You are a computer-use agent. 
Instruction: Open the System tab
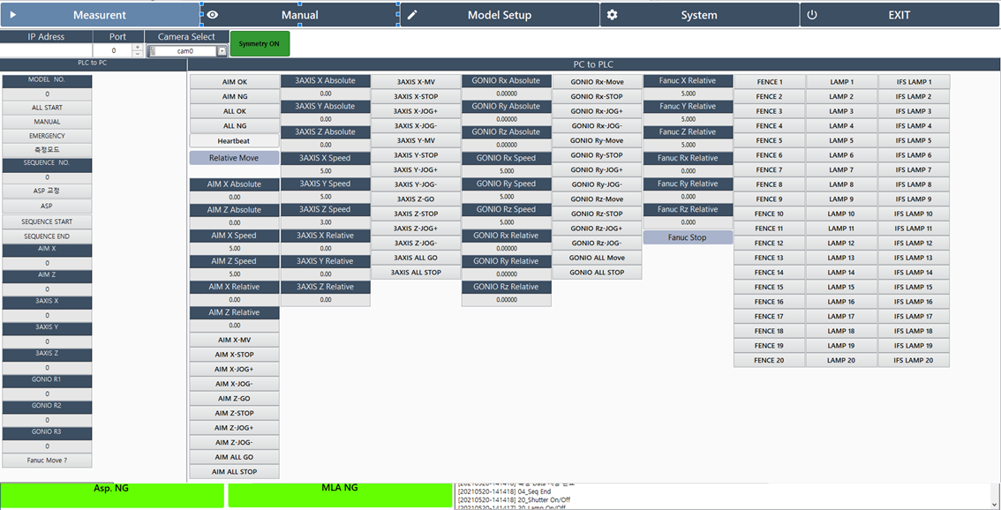click(699, 15)
